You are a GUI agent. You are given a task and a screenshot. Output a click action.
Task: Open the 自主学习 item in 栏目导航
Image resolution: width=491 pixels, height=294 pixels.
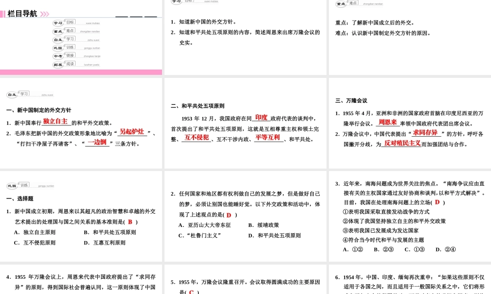[x=76, y=39]
